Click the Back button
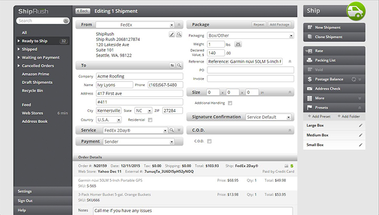The image size is (379, 215). click(83, 11)
